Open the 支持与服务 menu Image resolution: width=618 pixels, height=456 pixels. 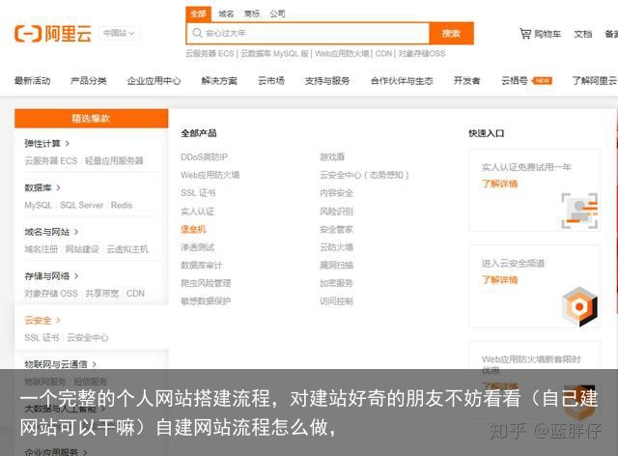click(x=327, y=81)
